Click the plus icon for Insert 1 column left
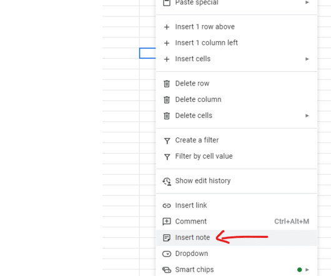This screenshot has height=276, width=331. tap(167, 43)
